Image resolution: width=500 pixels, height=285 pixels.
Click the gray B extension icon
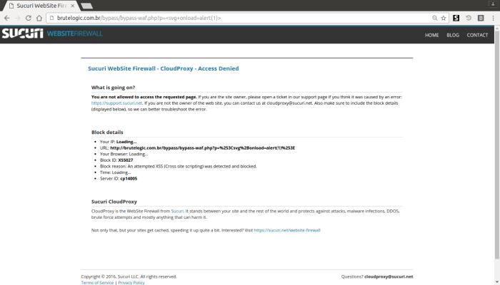tap(479, 18)
